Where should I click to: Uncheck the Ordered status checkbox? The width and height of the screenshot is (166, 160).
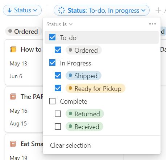click(x=58, y=50)
